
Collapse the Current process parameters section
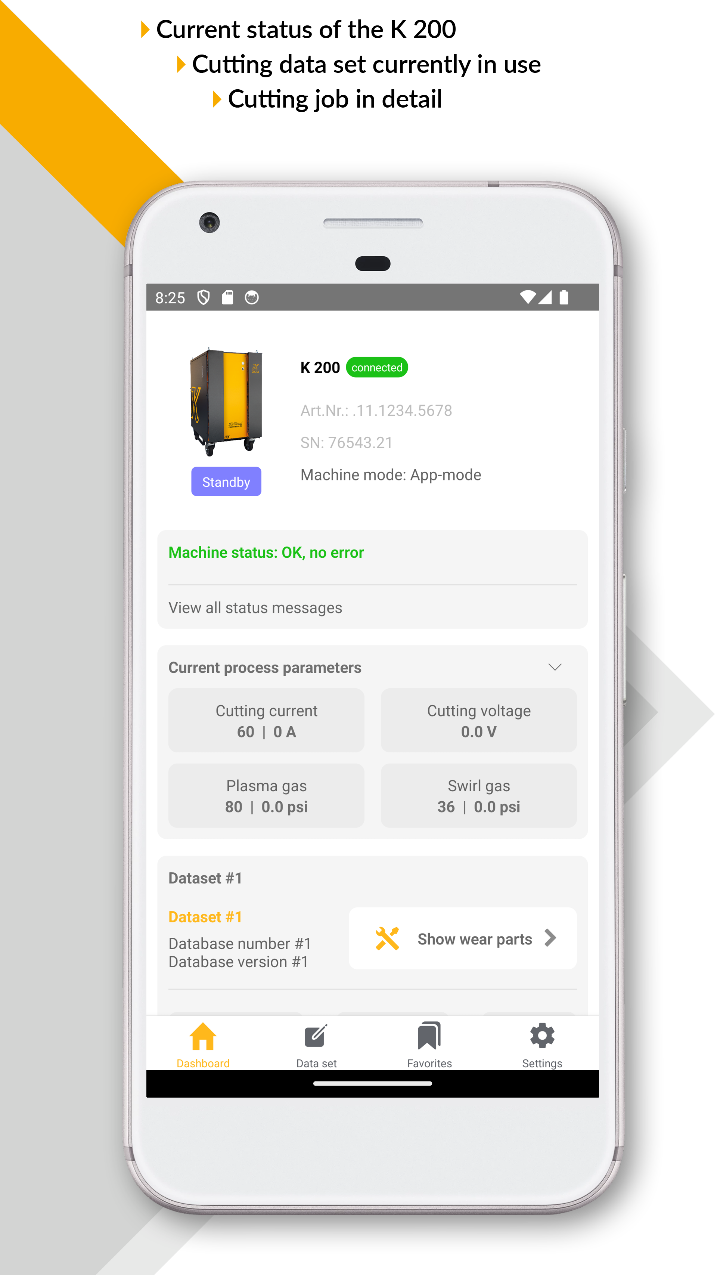tap(555, 667)
